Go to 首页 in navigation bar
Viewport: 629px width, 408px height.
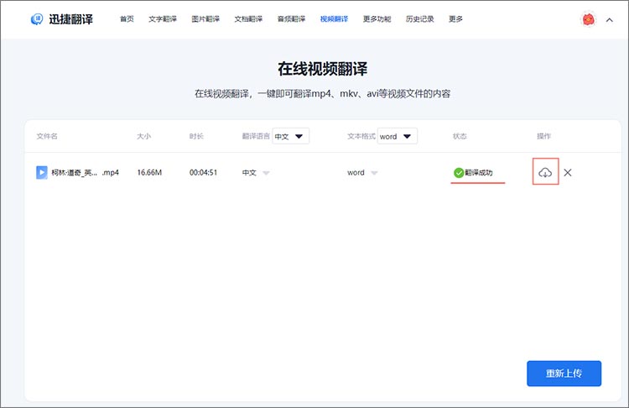(x=127, y=18)
